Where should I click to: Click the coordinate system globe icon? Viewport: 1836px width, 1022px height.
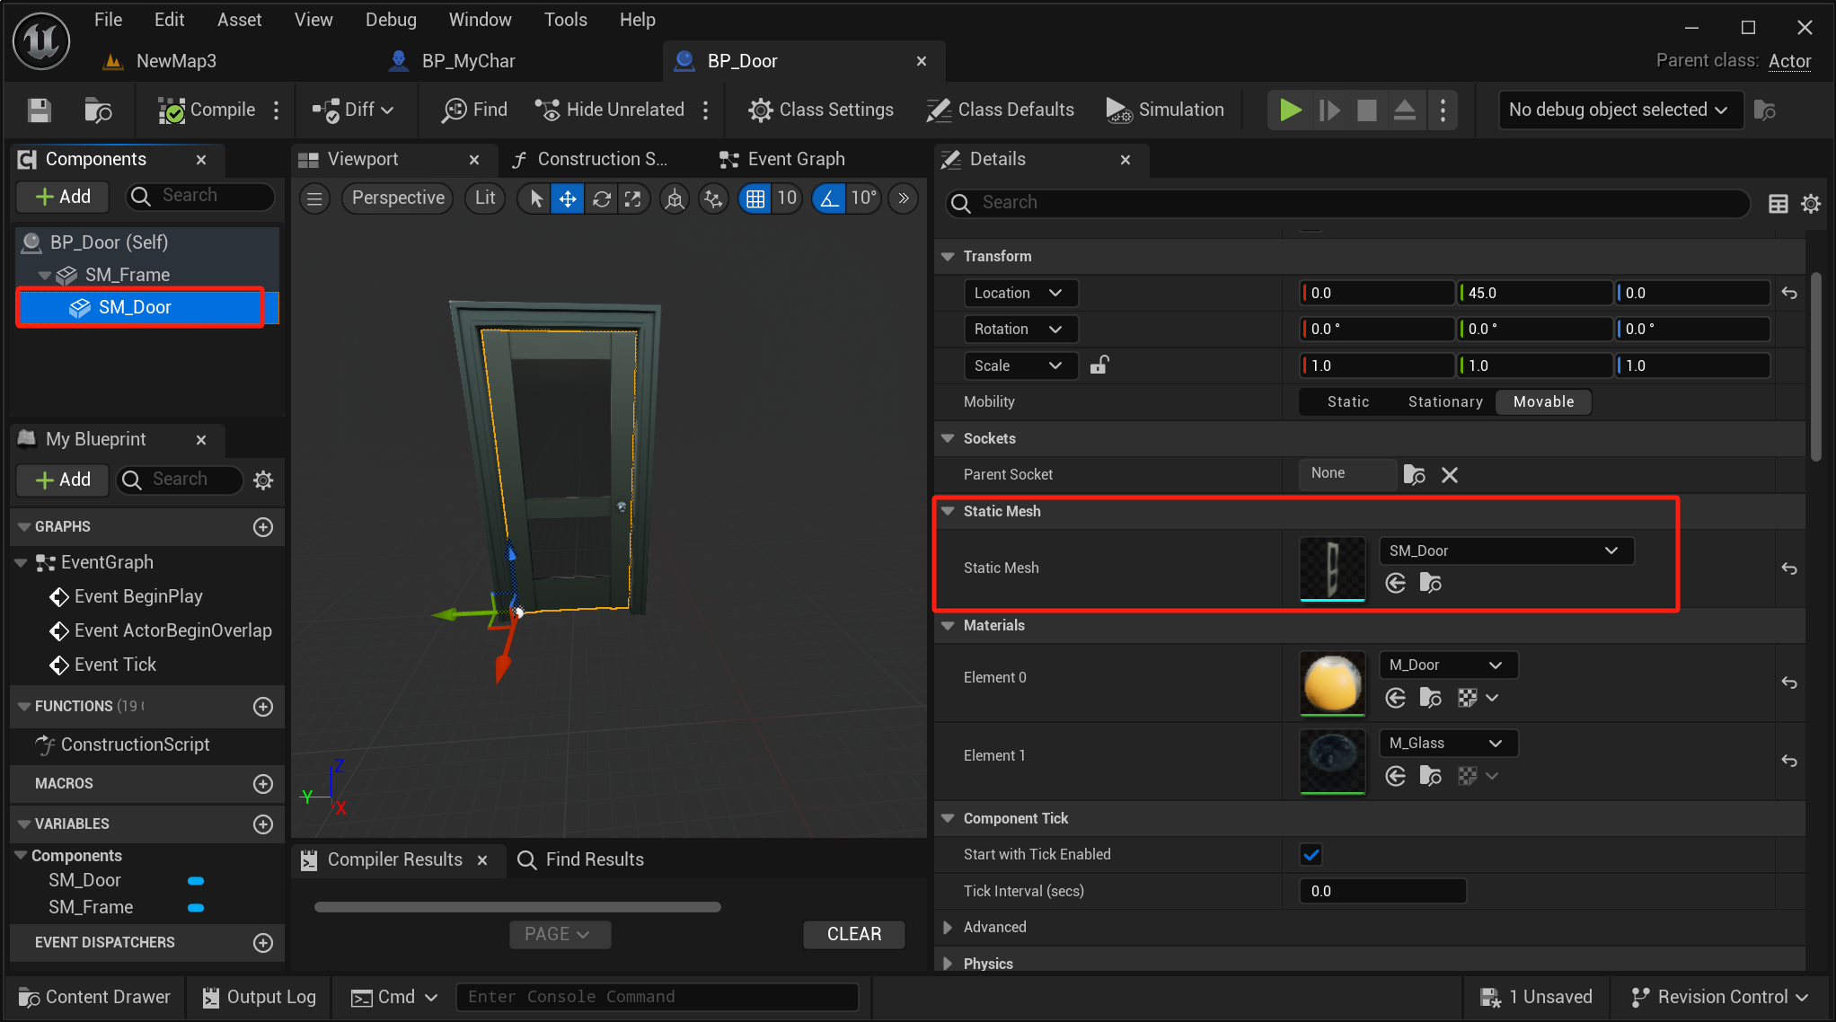tap(675, 198)
